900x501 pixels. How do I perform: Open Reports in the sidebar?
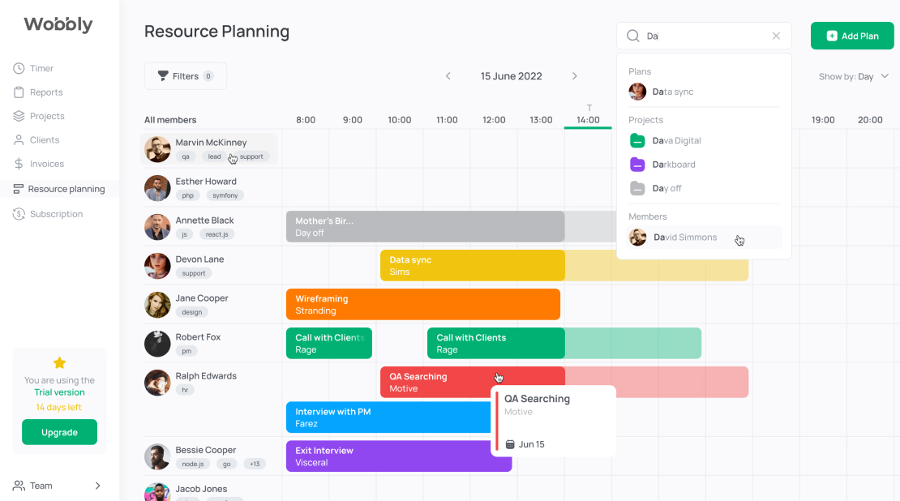pos(38,92)
